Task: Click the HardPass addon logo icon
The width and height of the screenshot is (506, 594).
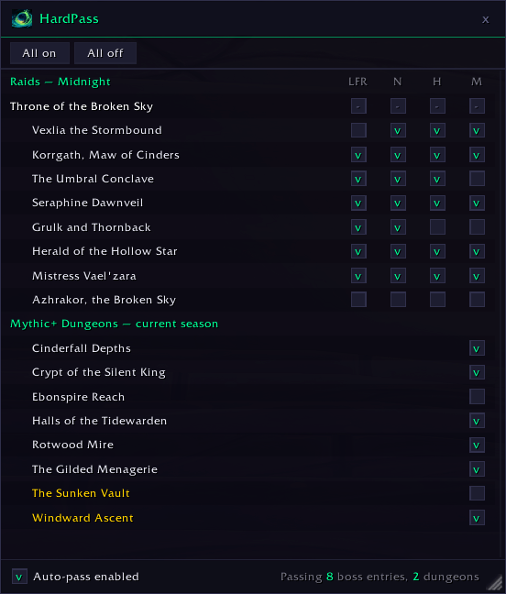Action: [x=22, y=18]
